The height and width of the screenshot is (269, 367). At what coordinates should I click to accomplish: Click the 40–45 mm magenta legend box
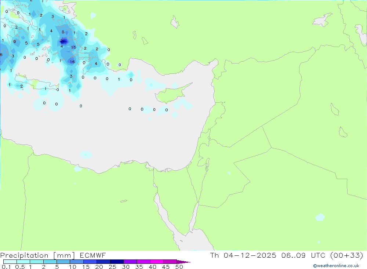(157, 262)
